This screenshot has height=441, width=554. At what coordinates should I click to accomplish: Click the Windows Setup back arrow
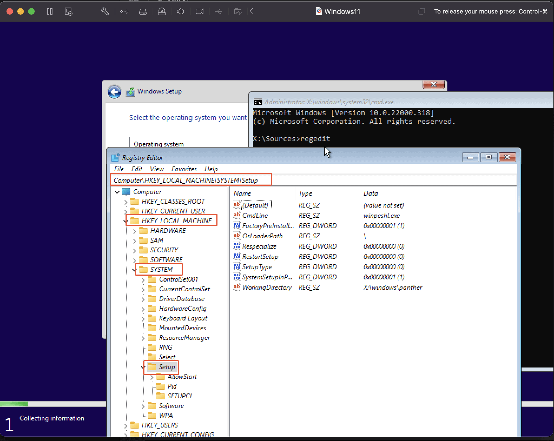(114, 92)
